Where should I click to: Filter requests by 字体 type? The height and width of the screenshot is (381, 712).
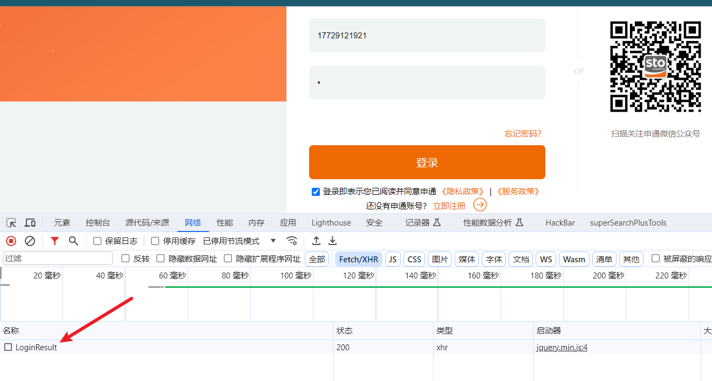pyautogui.click(x=494, y=259)
